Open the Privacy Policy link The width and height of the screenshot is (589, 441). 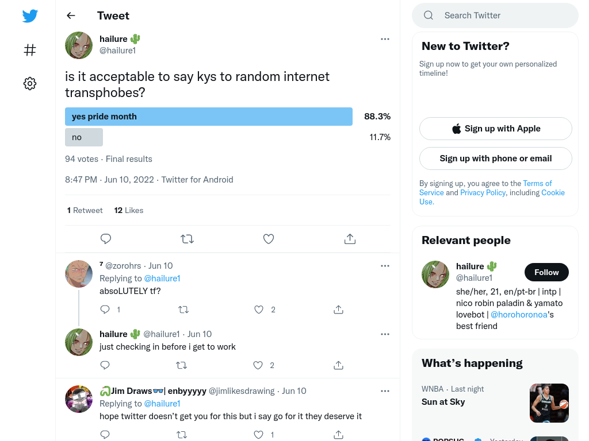click(x=483, y=192)
